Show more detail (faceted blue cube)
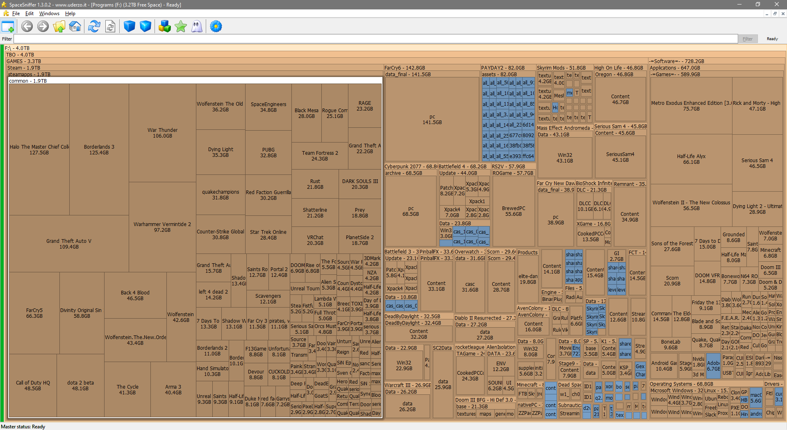The width and height of the screenshot is (787, 430). tap(146, 27)
